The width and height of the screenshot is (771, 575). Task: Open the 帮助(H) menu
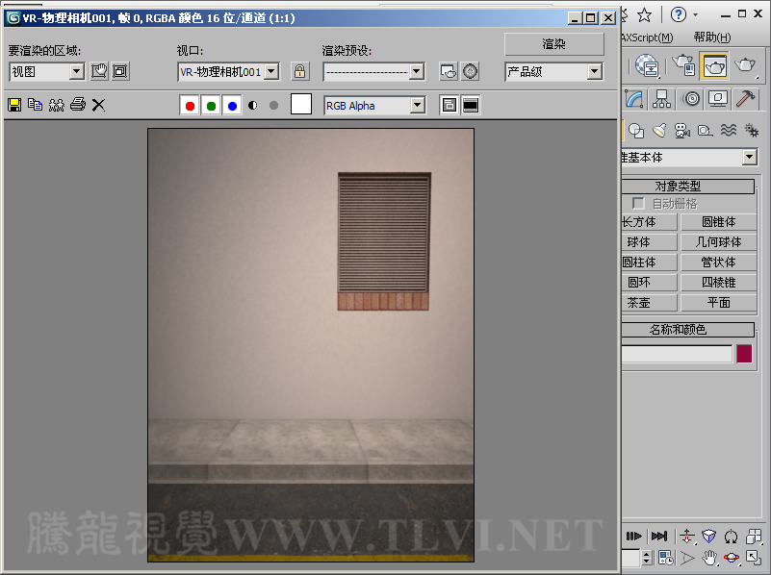[712, 37]
